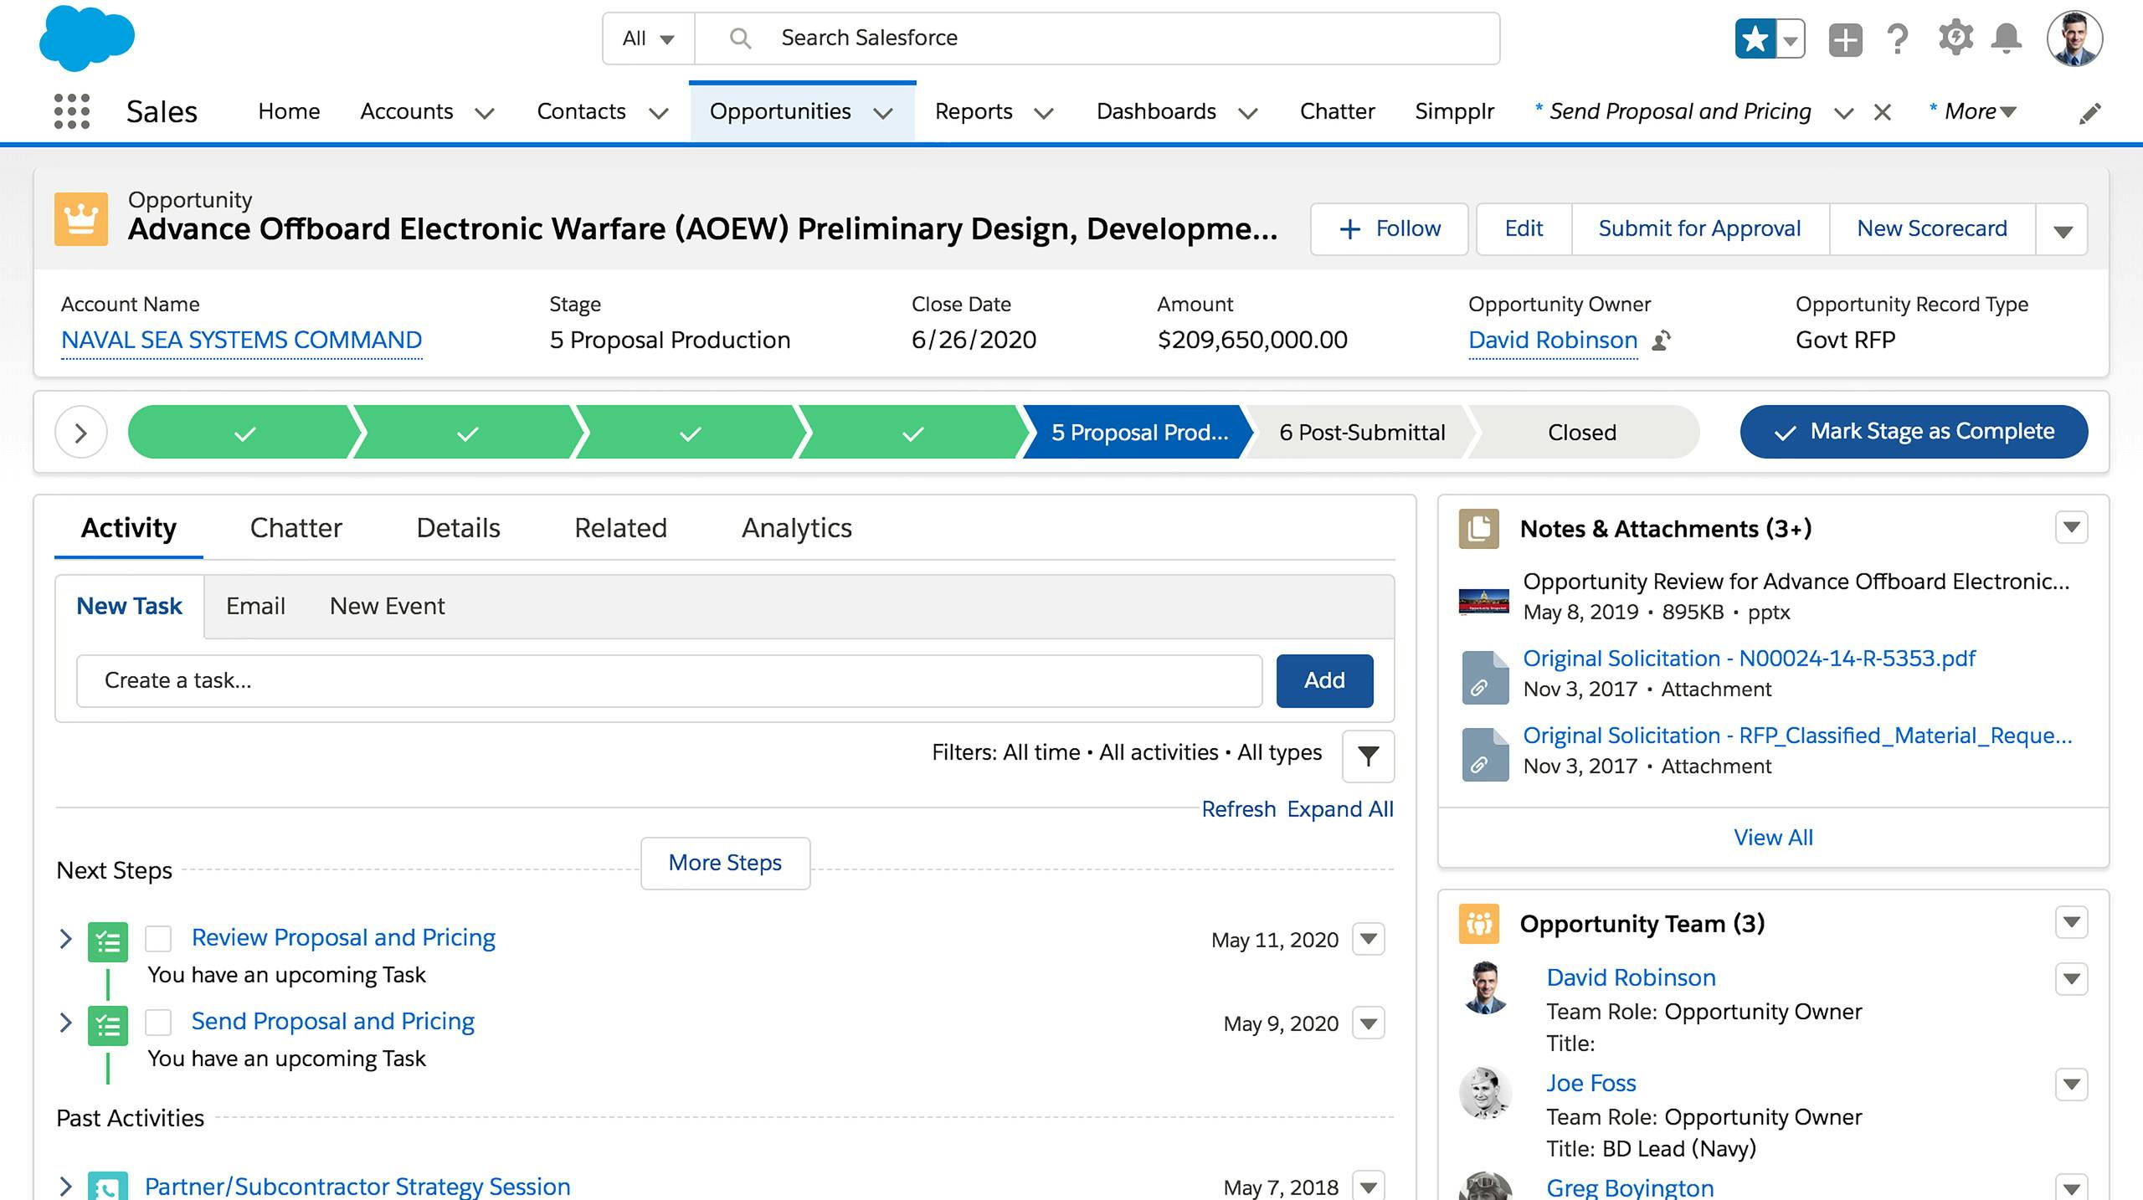Open the Chatter nav tab
The width and height of the screenshot is (2143, 1200).
pyautogui.click(x=1337, y=111)
